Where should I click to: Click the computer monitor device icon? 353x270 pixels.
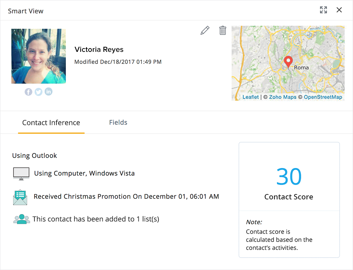(x=21, y=174)
